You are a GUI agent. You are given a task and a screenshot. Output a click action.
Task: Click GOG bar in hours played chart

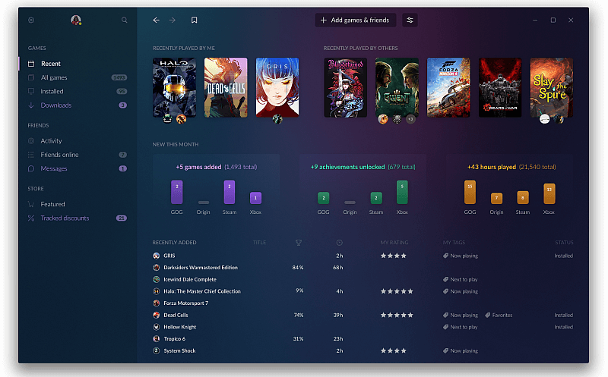pos(470,192)
